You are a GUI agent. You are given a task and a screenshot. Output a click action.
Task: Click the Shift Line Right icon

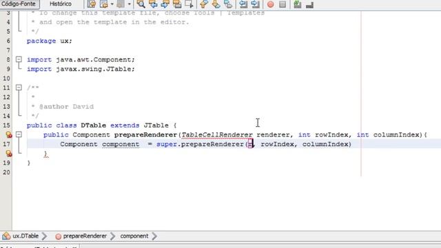click(255, 4)
